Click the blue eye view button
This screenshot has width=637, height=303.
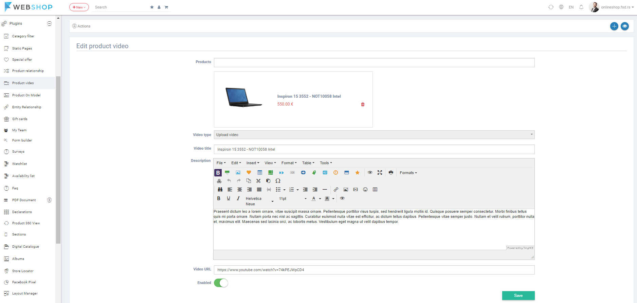coord(625,26)
